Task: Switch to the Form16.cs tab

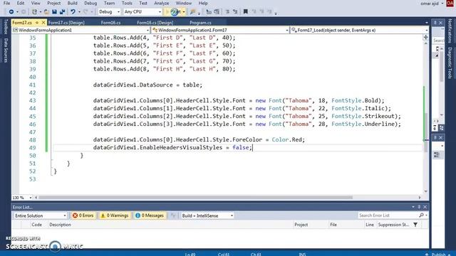Action: pyautogui.click(x=110, y=22)
